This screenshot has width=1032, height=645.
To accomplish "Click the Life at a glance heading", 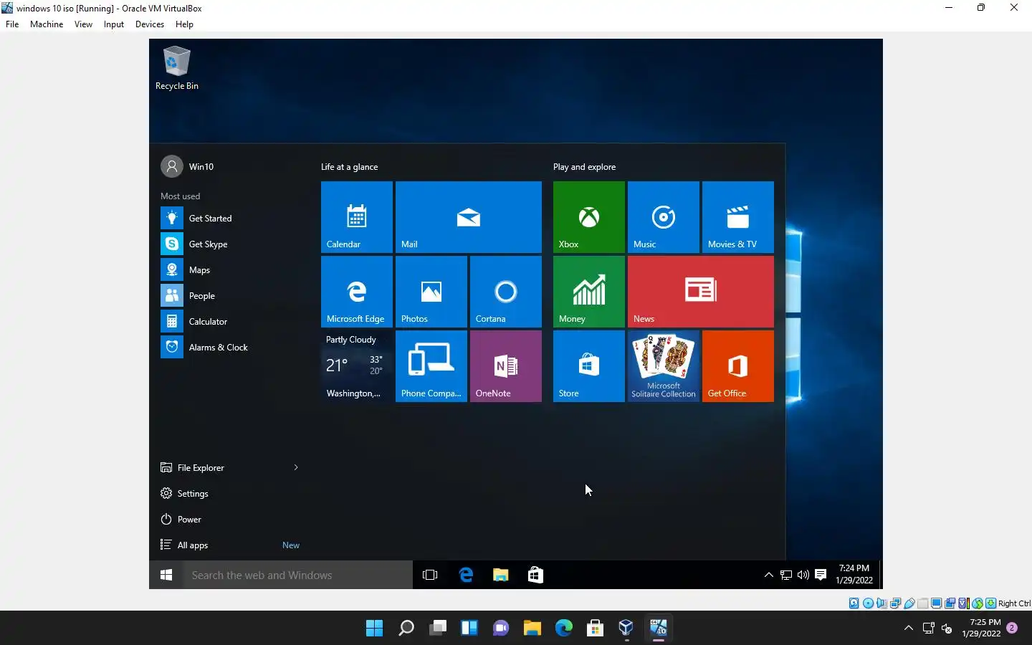I will click(349, 166).
